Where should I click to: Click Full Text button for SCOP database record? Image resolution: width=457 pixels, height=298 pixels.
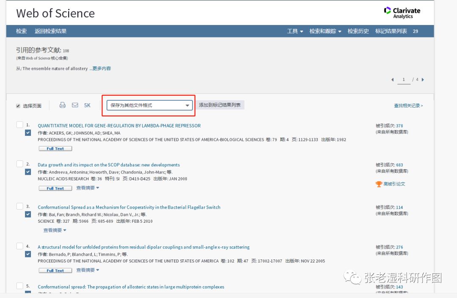55,188
